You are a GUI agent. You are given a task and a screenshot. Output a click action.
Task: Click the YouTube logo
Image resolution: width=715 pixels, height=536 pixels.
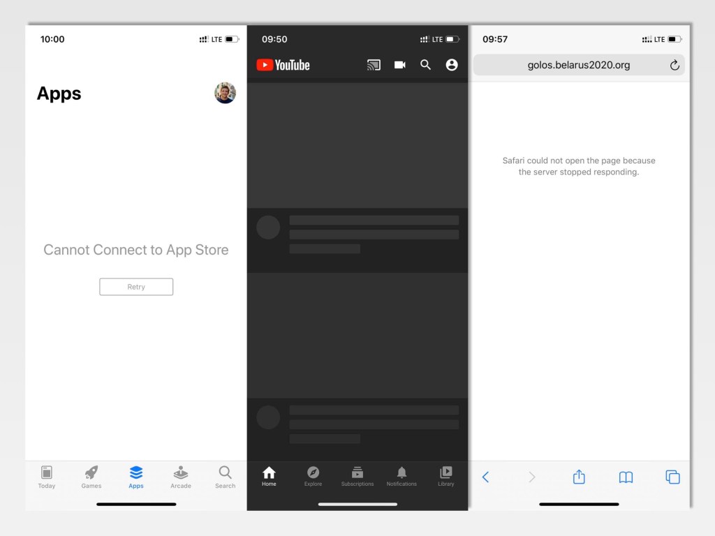(283, 65)
